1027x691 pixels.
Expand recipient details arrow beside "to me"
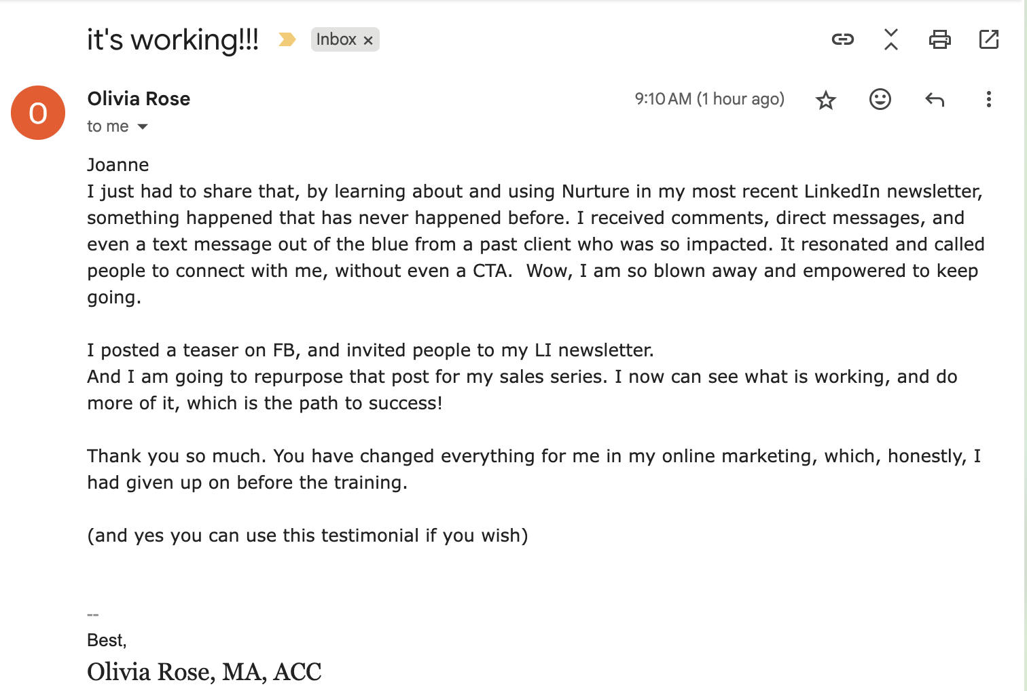(143, 127)
